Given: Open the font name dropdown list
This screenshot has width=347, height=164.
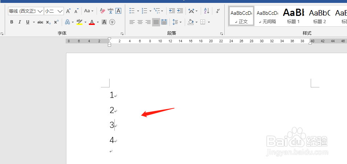Looking at the screenshot, I should (40, 11).
